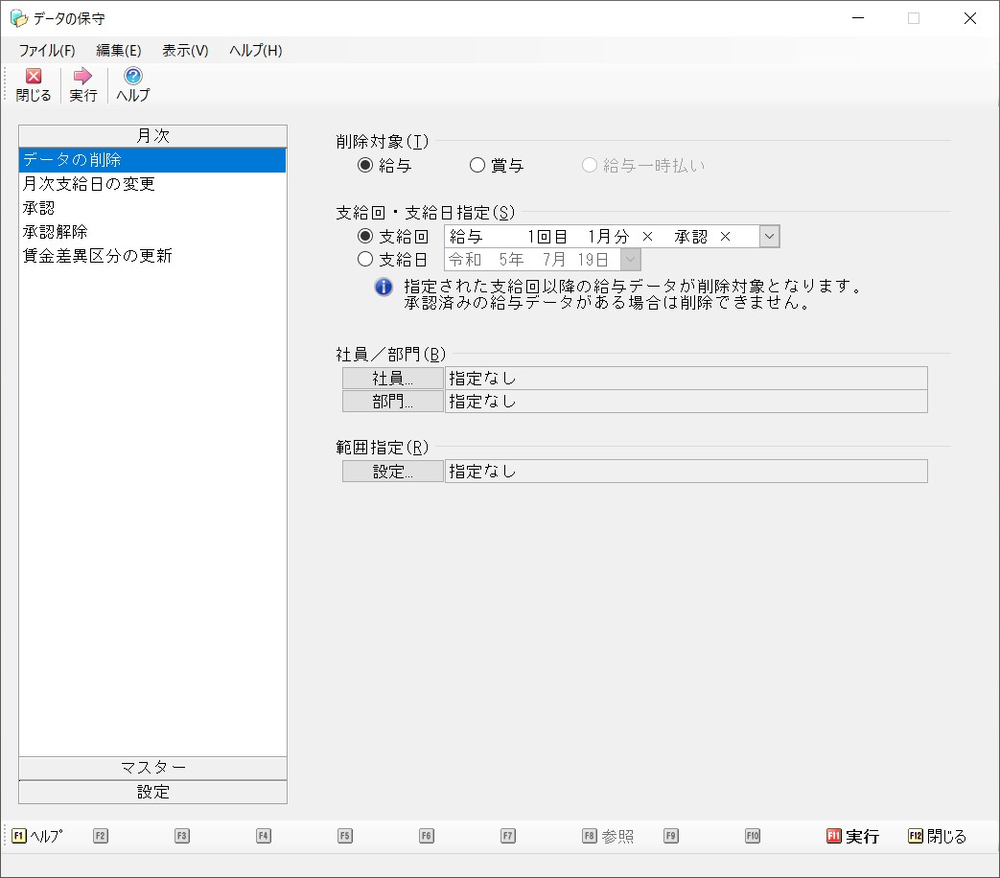Image resolution: width=1000 pixels, height=878 pixels.
Task: Open the 表示(V) menu
Action: pyautogui.click(x=185, y=51)
